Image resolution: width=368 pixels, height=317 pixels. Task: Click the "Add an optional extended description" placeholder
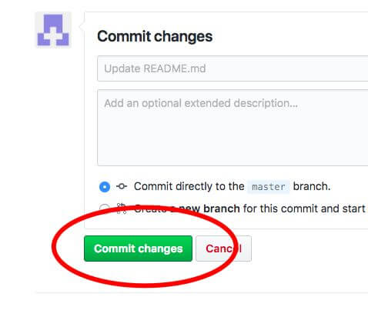tap(201, 103)
